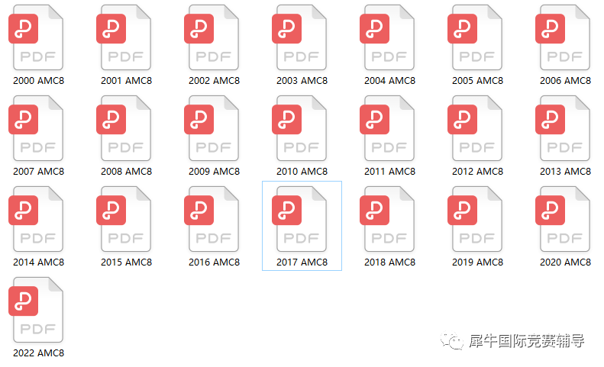Click the file name "2014 AMC8"
Screen dimensions: 604x367
[38, 262]
